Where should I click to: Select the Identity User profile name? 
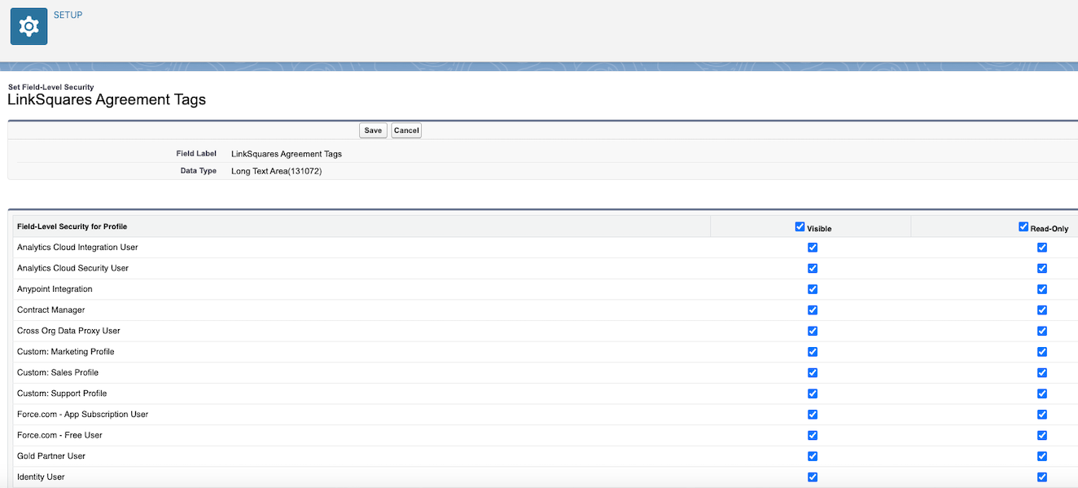(x=41, y=477)
